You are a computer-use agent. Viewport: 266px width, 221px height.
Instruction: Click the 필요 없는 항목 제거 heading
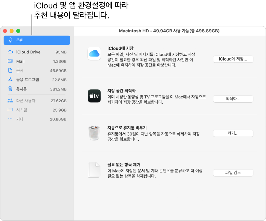click(124, 164)
